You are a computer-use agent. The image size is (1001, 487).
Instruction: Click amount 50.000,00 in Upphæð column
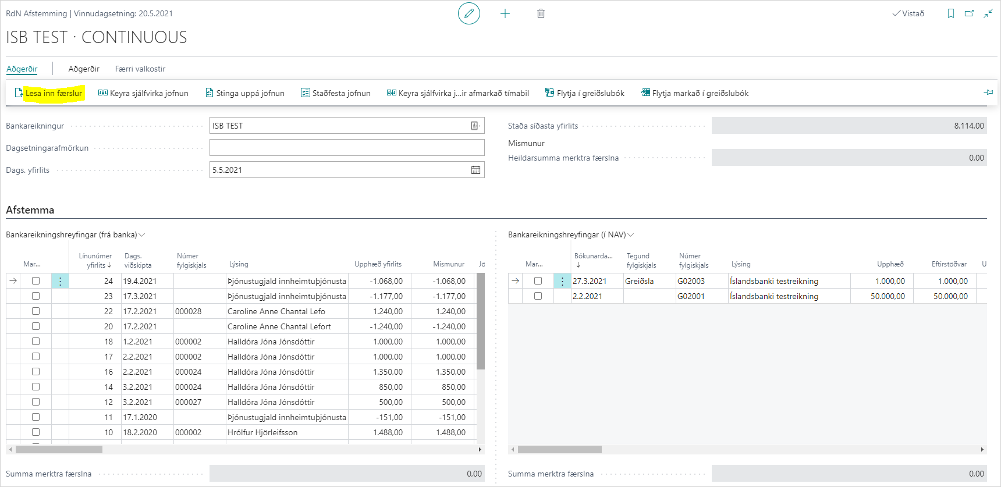point(888,296)
